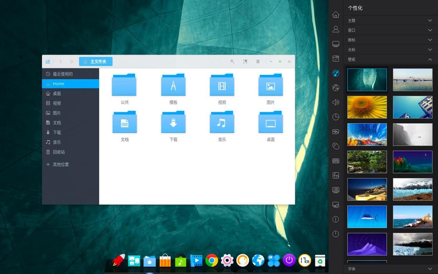Switch file view mode in the toolbar
Viewport: 438px width, 274px height.
coord(245,62)
